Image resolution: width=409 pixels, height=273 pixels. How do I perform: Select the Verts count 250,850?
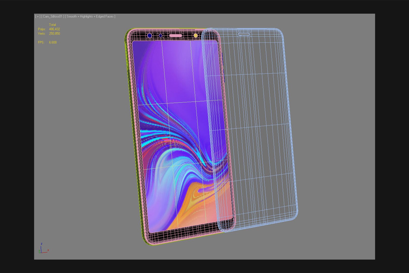click(54, 34)
